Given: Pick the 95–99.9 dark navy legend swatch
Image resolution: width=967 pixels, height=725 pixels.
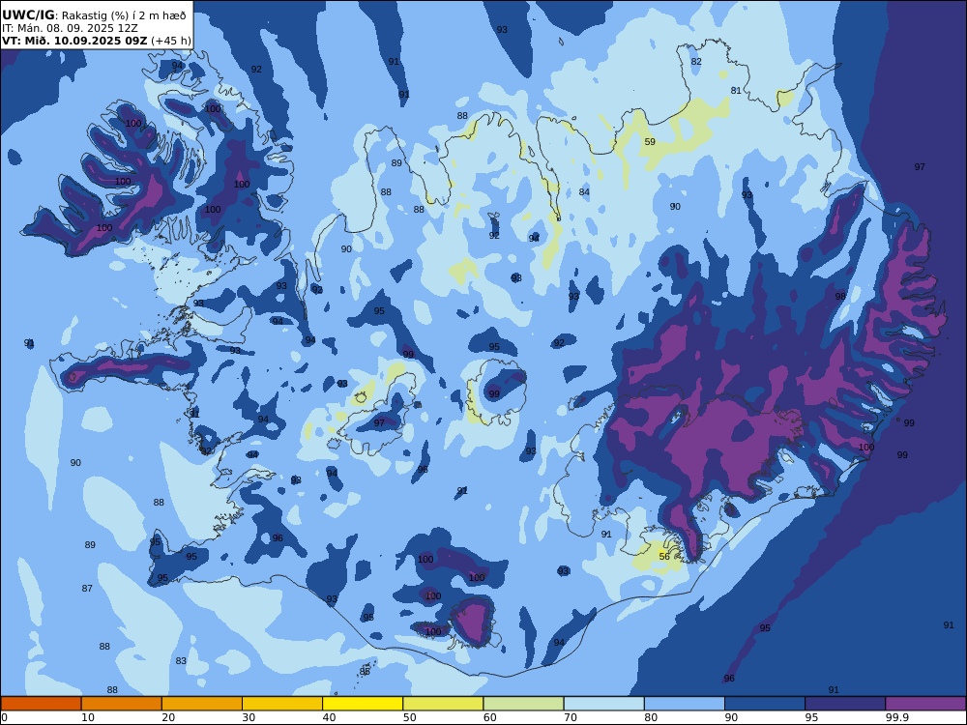Looking at the screenshot, I should tap(845, 704).
